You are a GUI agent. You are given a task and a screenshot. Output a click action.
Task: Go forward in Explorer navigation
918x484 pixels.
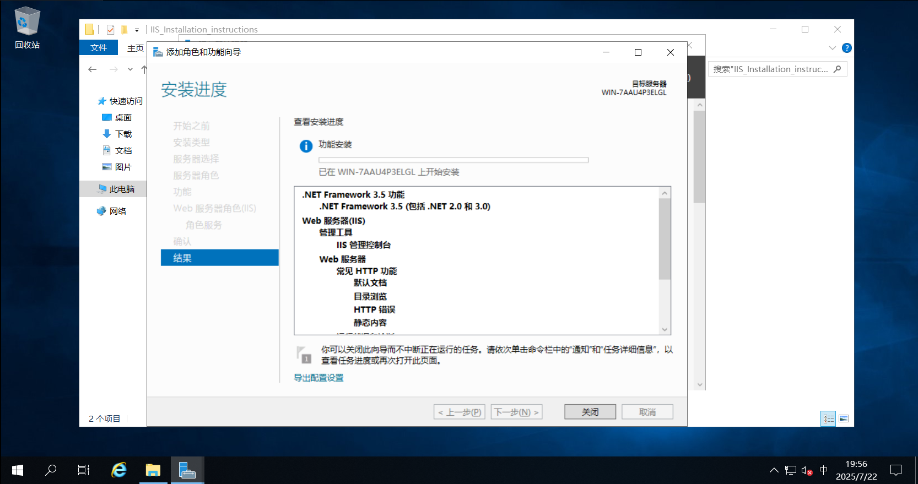tap(114, 69)
